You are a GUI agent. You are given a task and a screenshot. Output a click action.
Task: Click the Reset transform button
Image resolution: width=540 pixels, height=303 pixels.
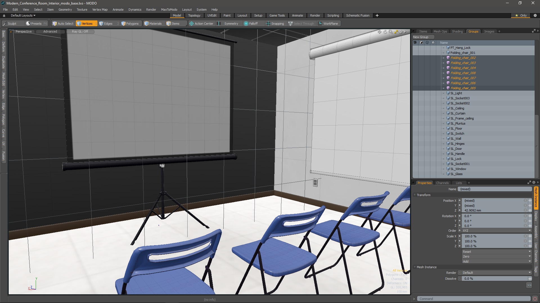coord(496,252)
